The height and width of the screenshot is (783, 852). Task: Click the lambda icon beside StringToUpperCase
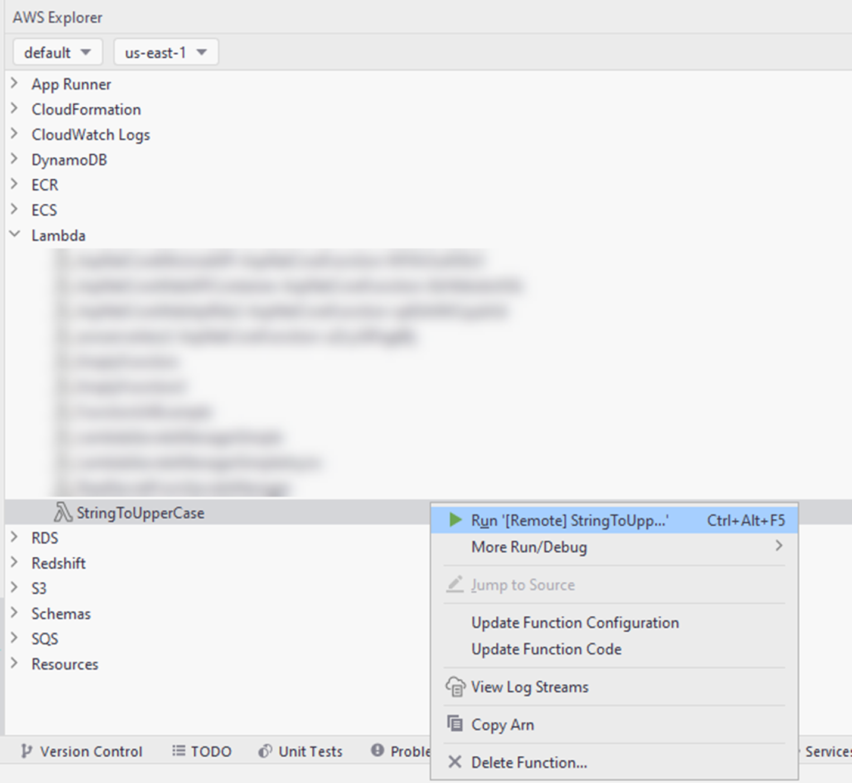click(x=63, y=512)
